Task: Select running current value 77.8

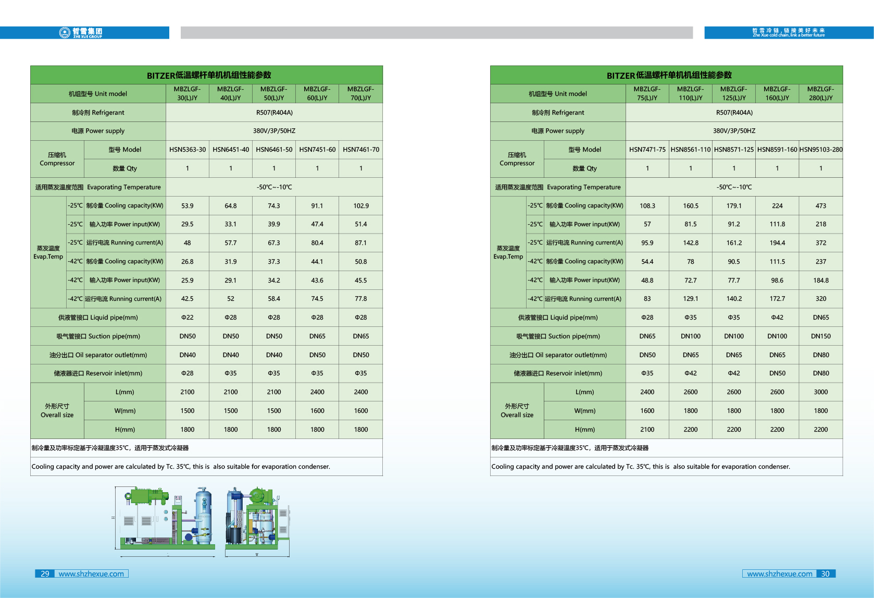Action: pyautogui.click(x=361, y=299)
